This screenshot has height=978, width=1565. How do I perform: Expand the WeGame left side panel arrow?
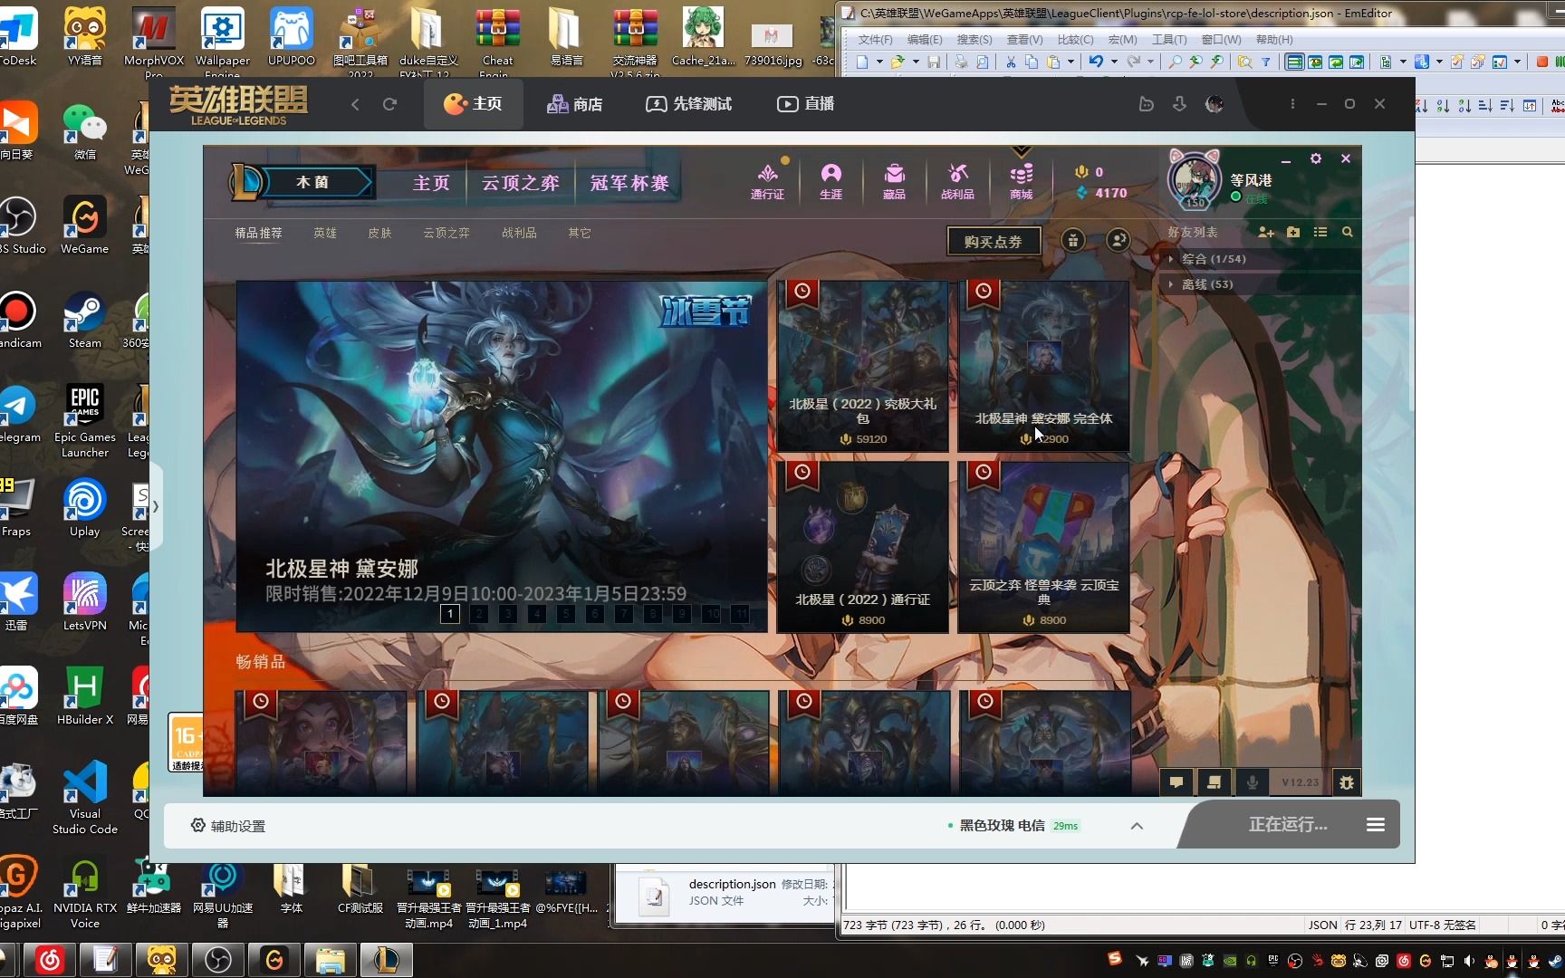click(156, 506)
